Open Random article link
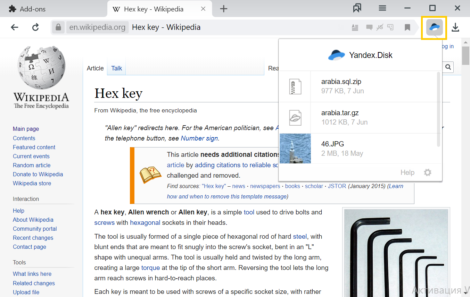Image resolution: width=470 pixels, height=297 pixels. tap(32, 165)
